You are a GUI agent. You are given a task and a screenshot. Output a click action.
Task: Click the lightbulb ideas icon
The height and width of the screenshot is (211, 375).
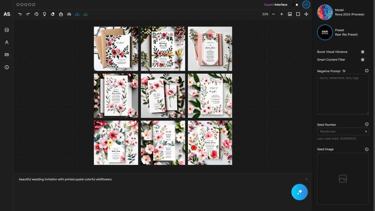(x=44, y=14)
